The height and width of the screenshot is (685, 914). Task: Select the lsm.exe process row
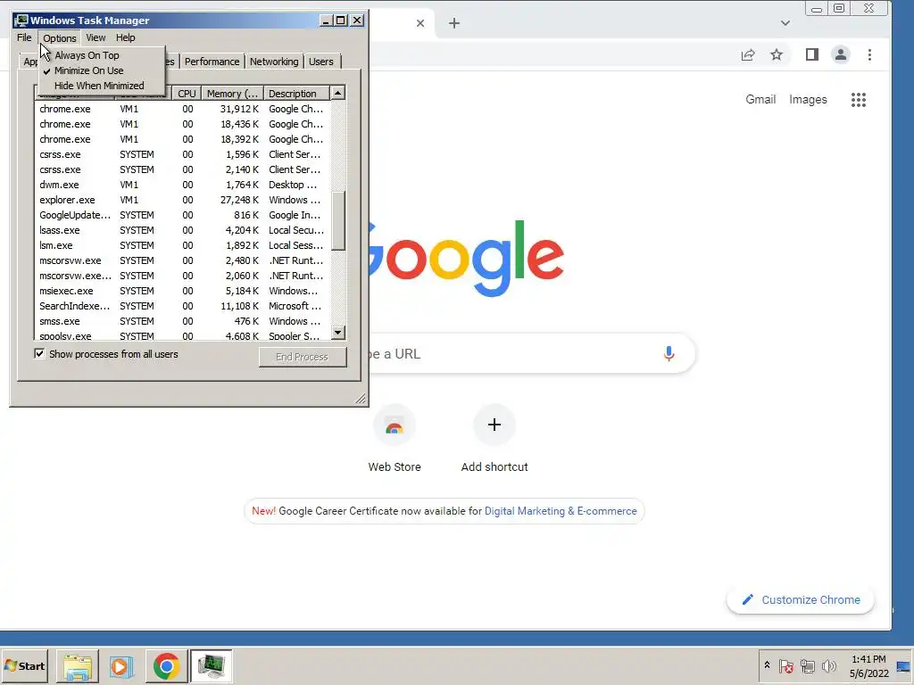coord(182,245)
